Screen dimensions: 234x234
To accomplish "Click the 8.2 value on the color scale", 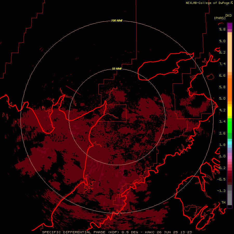I will pyautogui.click(x=222, y=52).
